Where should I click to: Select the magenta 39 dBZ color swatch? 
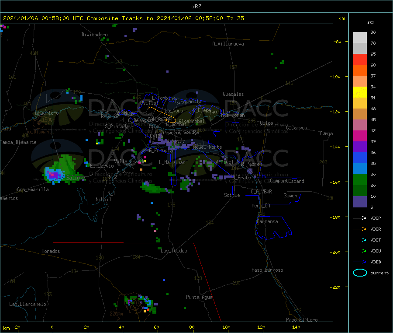click(360, 136)
